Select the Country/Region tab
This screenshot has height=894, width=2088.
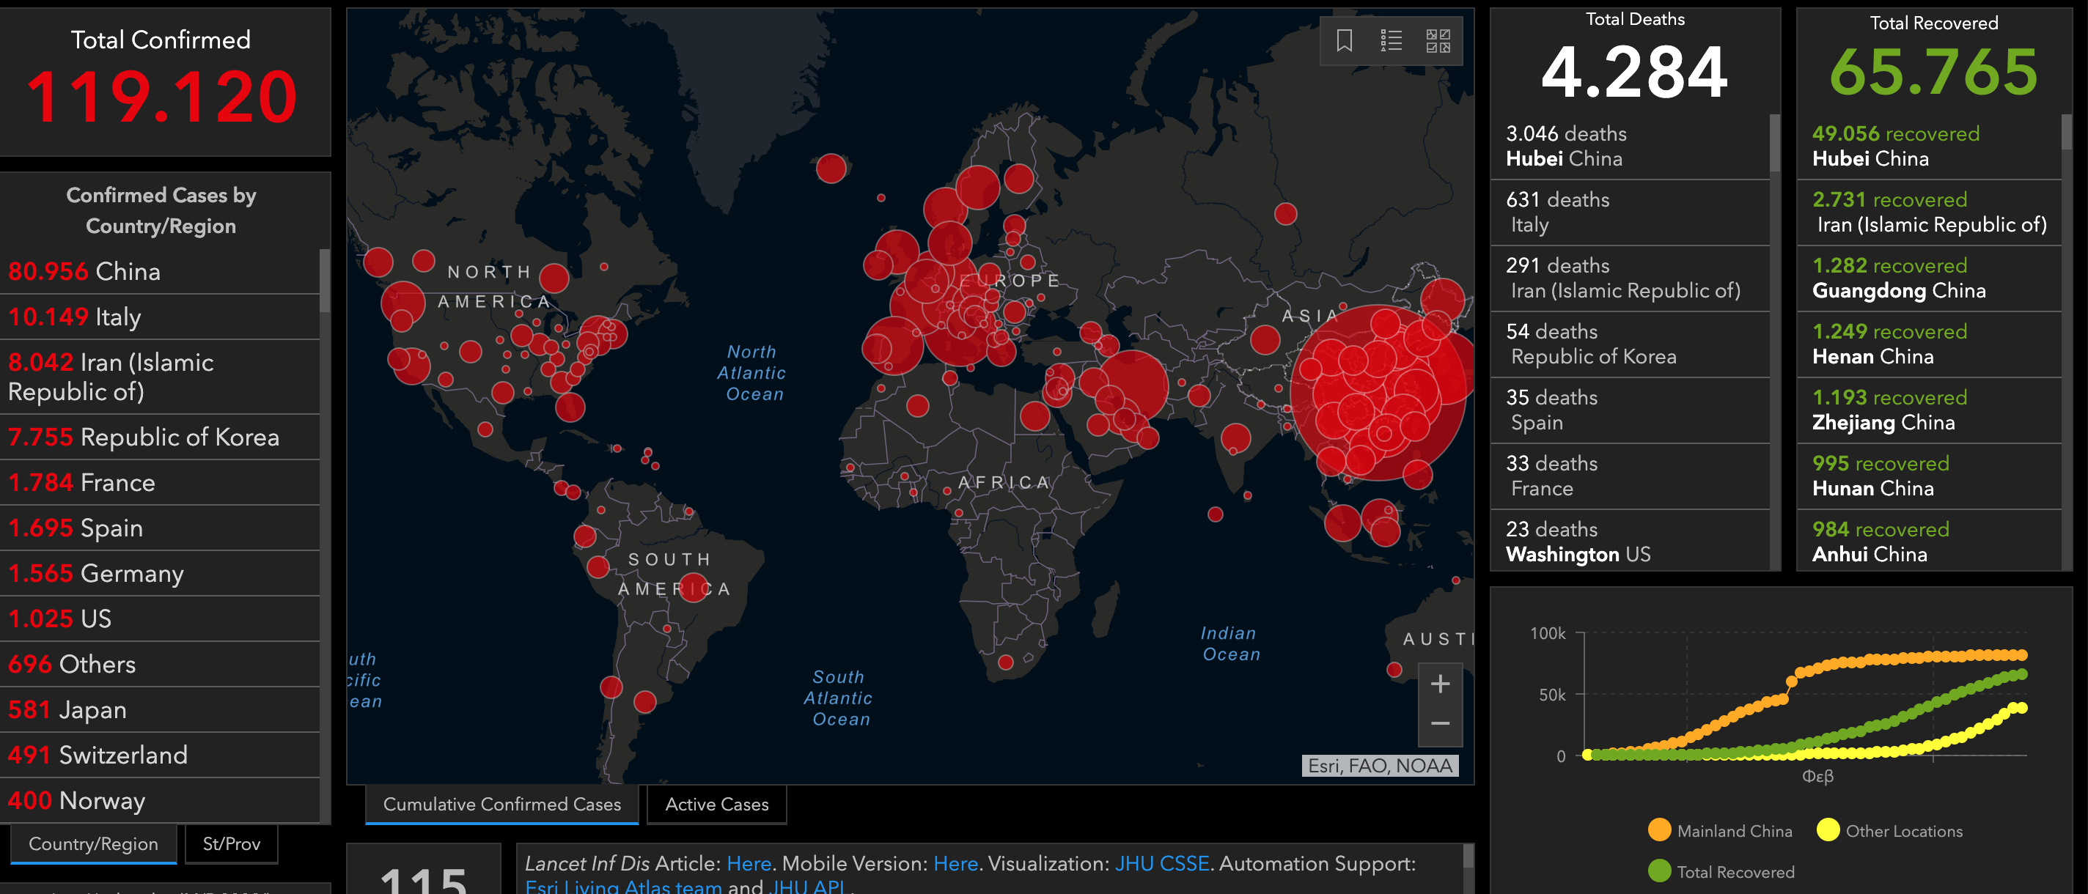[x=93, y=843]
